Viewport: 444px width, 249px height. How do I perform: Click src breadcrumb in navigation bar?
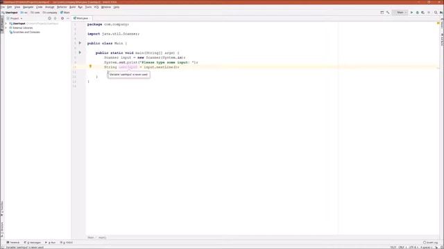pyautogui.click(x=24, y=12)
